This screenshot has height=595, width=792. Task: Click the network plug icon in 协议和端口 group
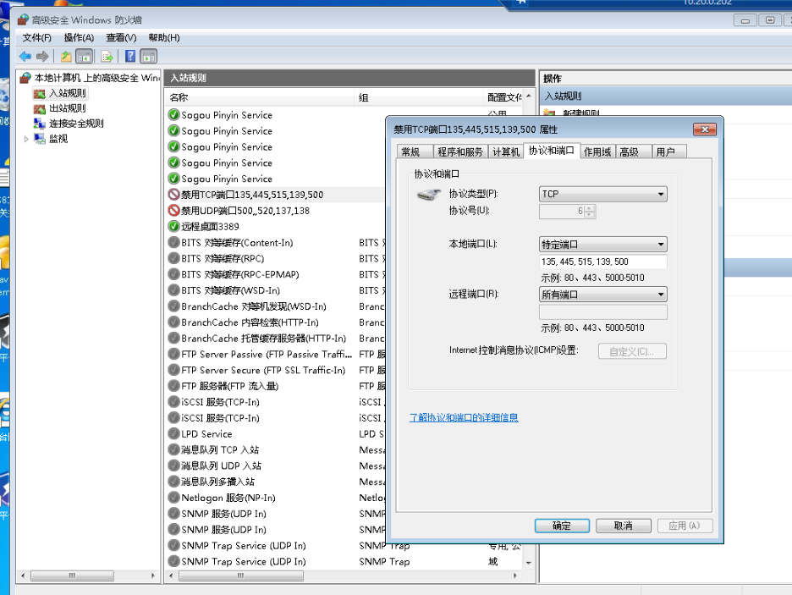(429, 195)
